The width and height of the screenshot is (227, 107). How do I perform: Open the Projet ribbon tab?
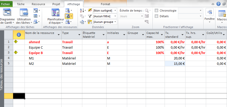coord(56,4)
